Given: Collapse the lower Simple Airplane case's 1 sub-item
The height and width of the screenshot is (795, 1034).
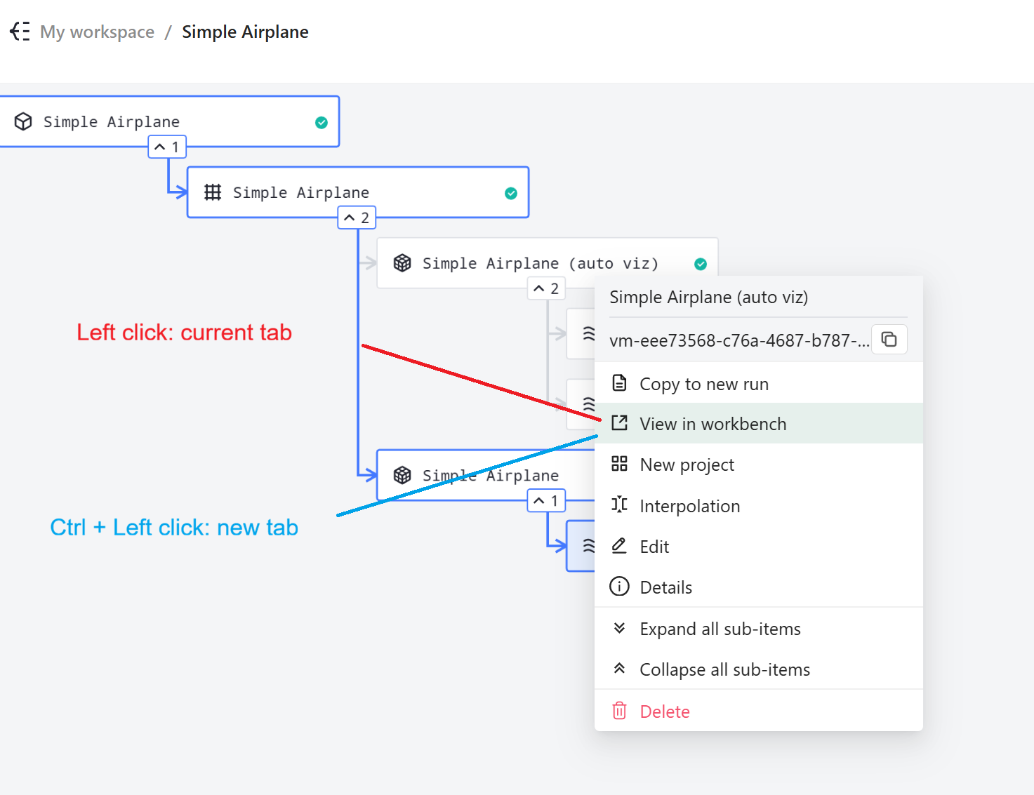Looking at the screenshot, I should [x=546, y=501].
